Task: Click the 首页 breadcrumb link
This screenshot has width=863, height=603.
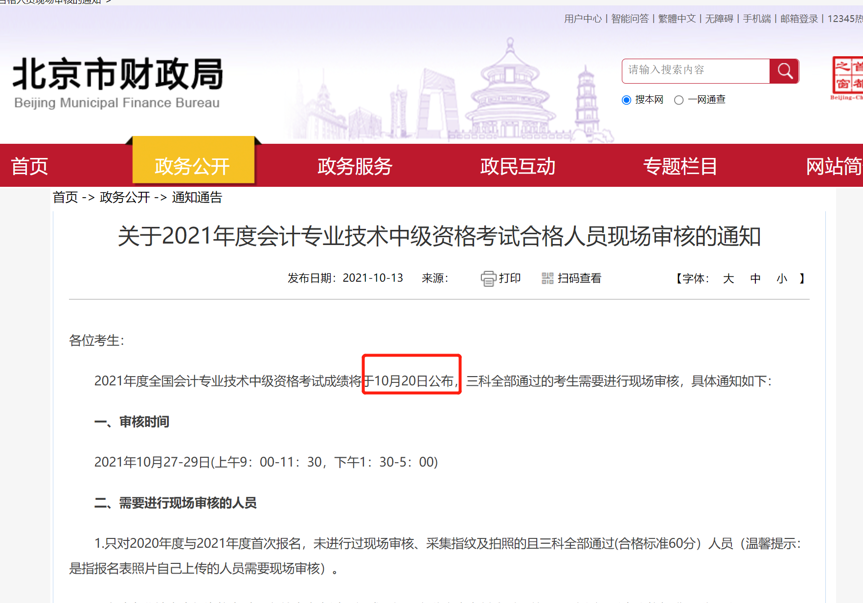Action: pyautogui.click(x=65, y=198)
